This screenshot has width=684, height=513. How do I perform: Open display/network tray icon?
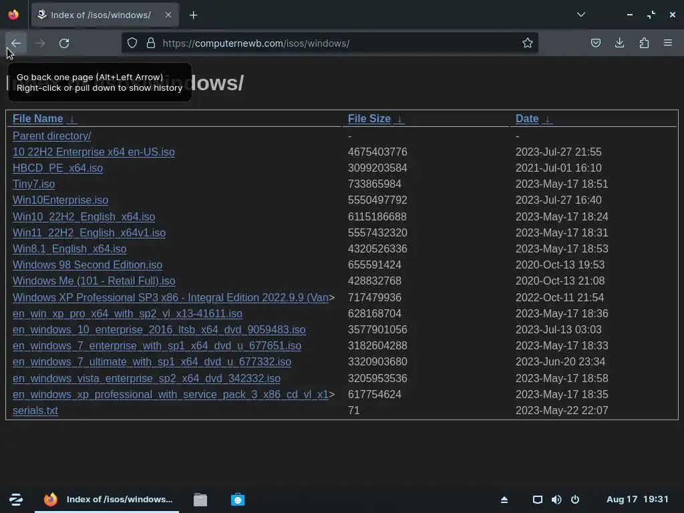point(538,500)
